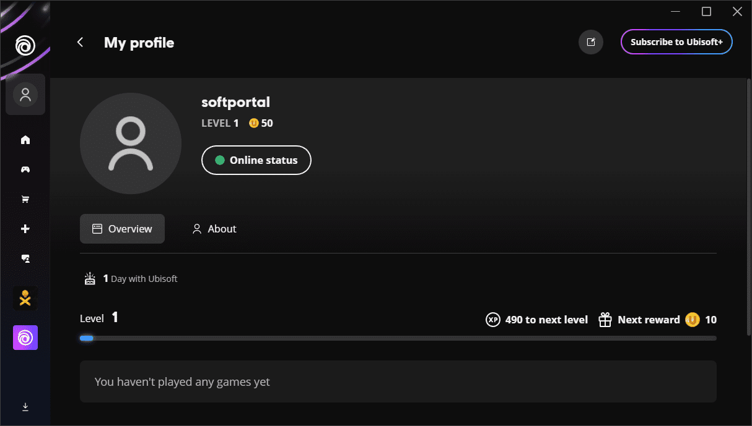752x426 pixels.
Task: Launch the Skull and Bones game shortcut
Action: pyautogui.click(x=25, y=299)
